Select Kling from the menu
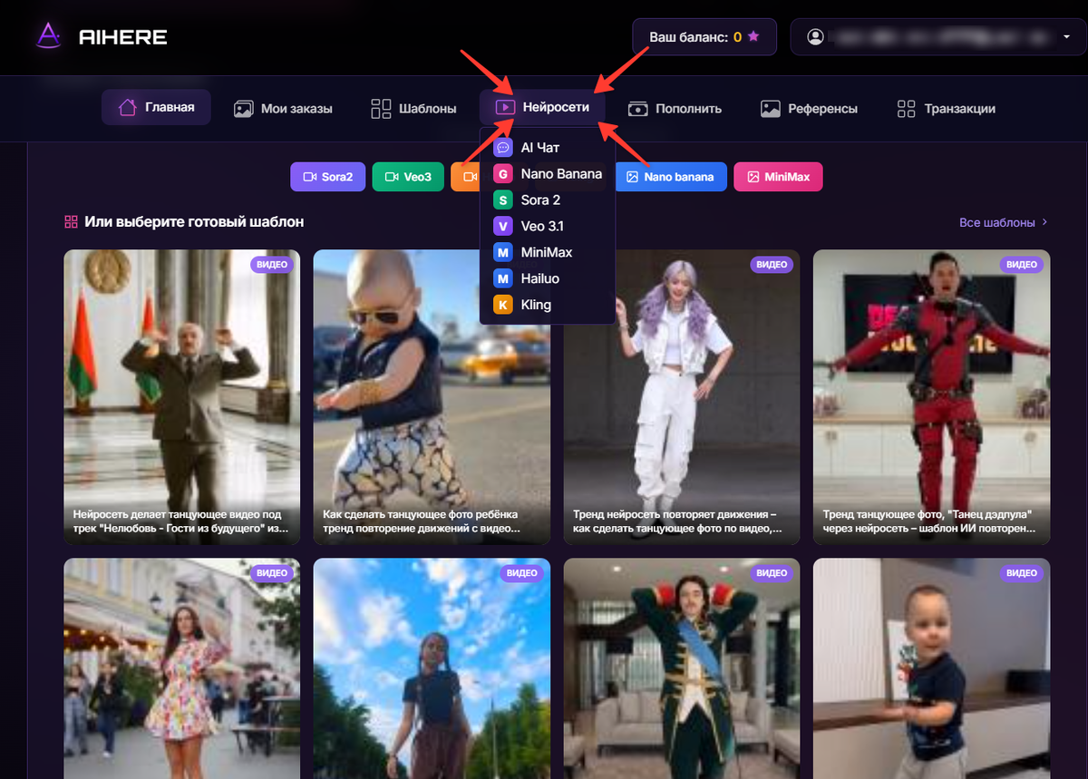 (548, 305)
